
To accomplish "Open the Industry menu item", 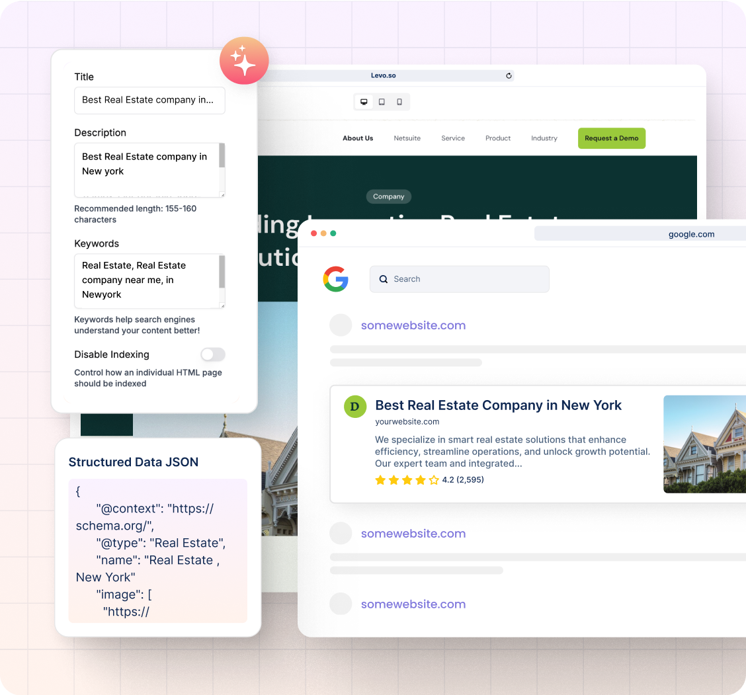I will (544, 138).
